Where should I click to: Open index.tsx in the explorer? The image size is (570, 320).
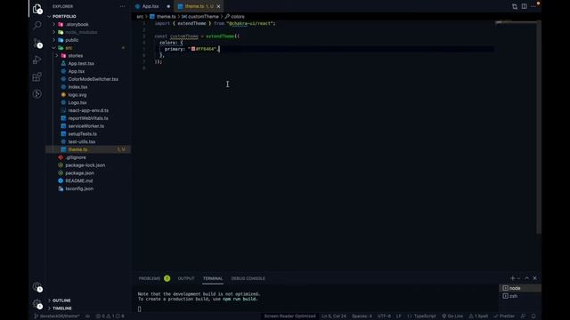click(x=77, y=87)
